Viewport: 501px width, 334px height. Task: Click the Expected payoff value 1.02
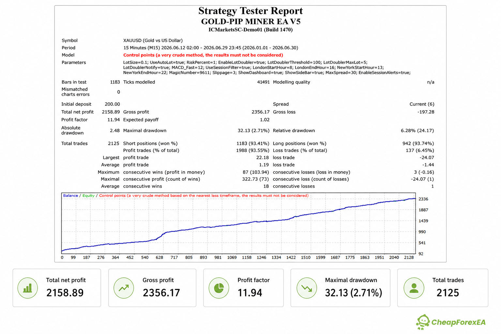[265, 120]
